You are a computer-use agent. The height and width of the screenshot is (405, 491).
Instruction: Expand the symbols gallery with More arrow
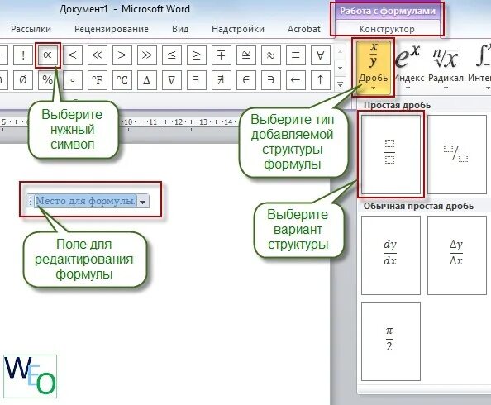point(340,84)
